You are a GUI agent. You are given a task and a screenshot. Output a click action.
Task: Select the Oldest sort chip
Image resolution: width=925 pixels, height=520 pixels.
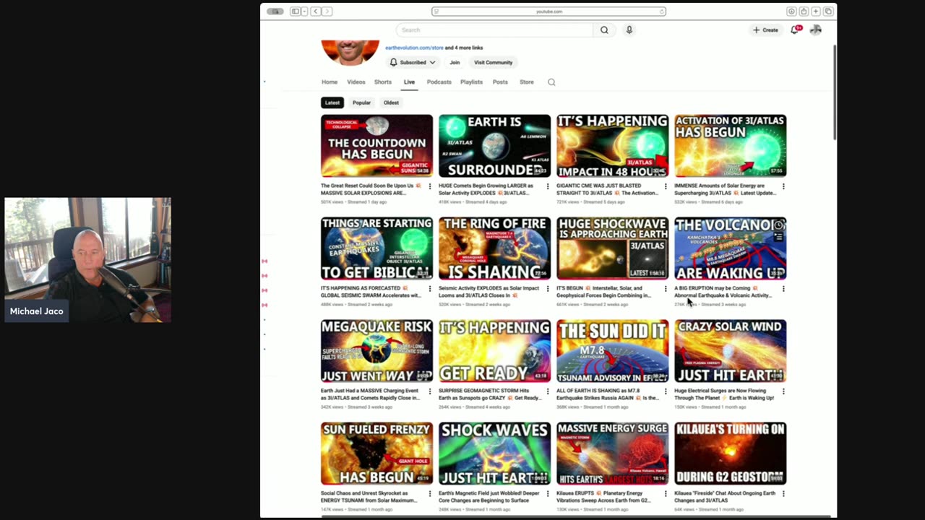pyautogui.click(x=391, y=103)
